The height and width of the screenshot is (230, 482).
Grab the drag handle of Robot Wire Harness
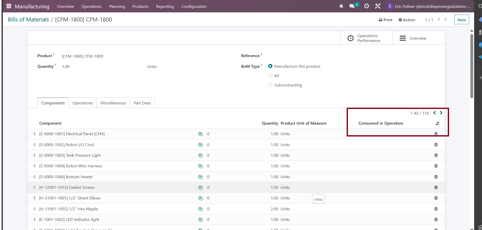click(34, 166)
